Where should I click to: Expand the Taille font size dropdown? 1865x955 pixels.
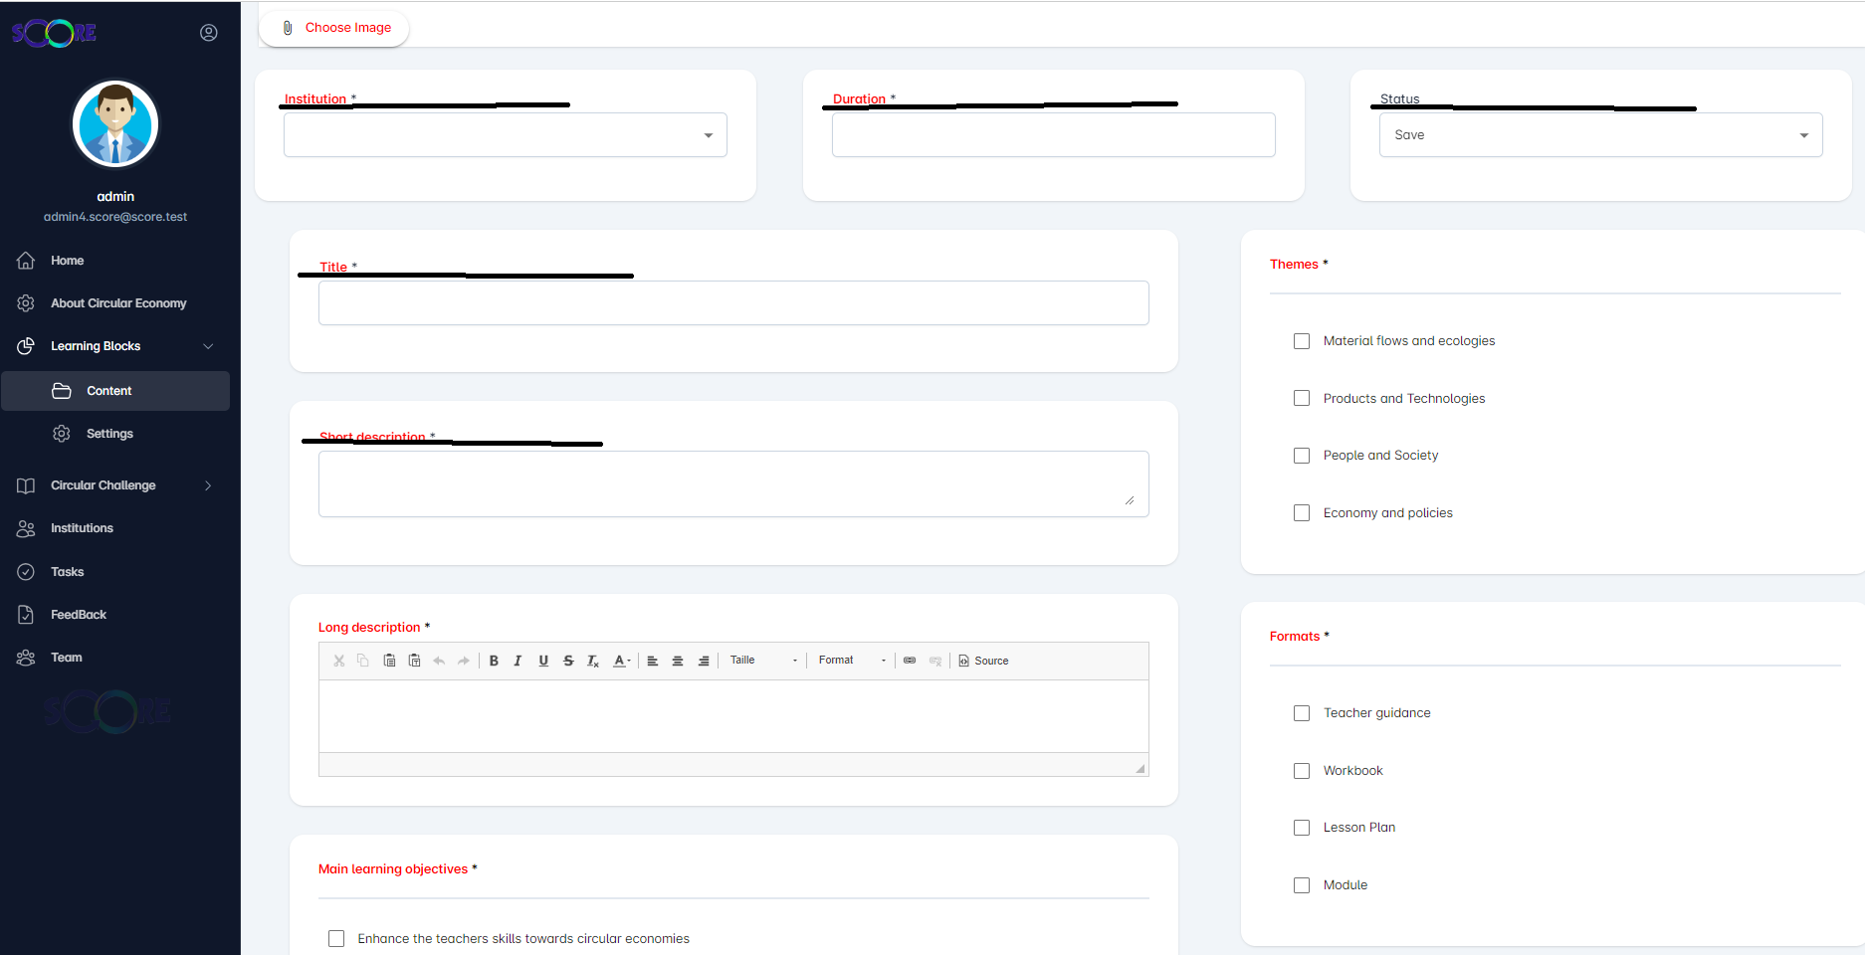763,661
